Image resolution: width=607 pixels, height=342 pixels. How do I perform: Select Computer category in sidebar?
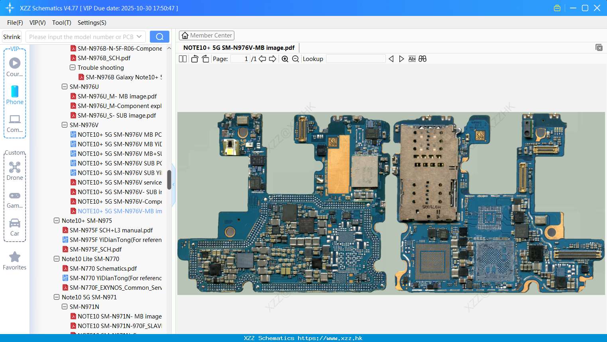tap(15, 123)
